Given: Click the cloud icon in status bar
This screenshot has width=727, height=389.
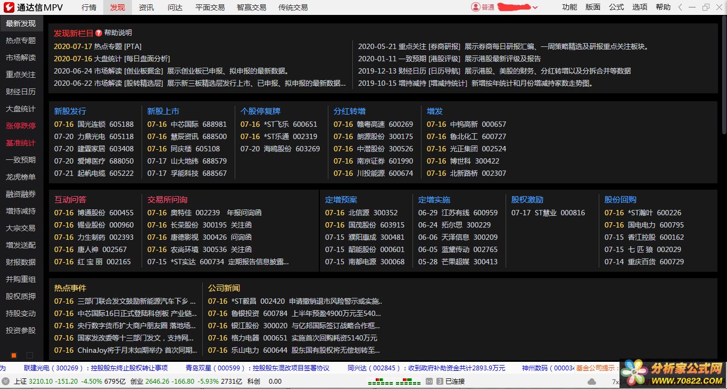Looking at the screenshot, I should pyautogui.click(x=592, y=382).
